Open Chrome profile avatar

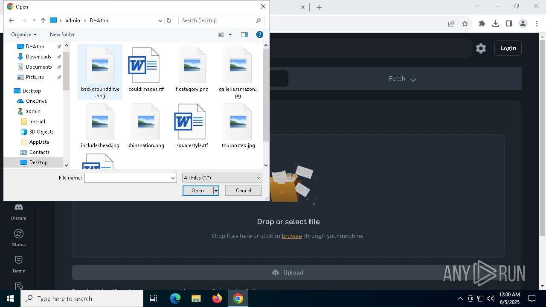click(523, 24)
